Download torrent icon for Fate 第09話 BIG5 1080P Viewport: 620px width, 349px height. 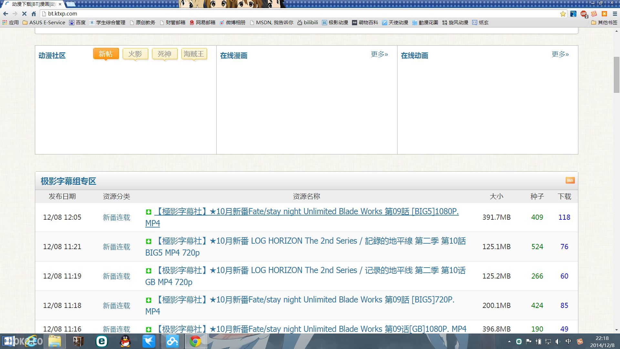(149, 212)
